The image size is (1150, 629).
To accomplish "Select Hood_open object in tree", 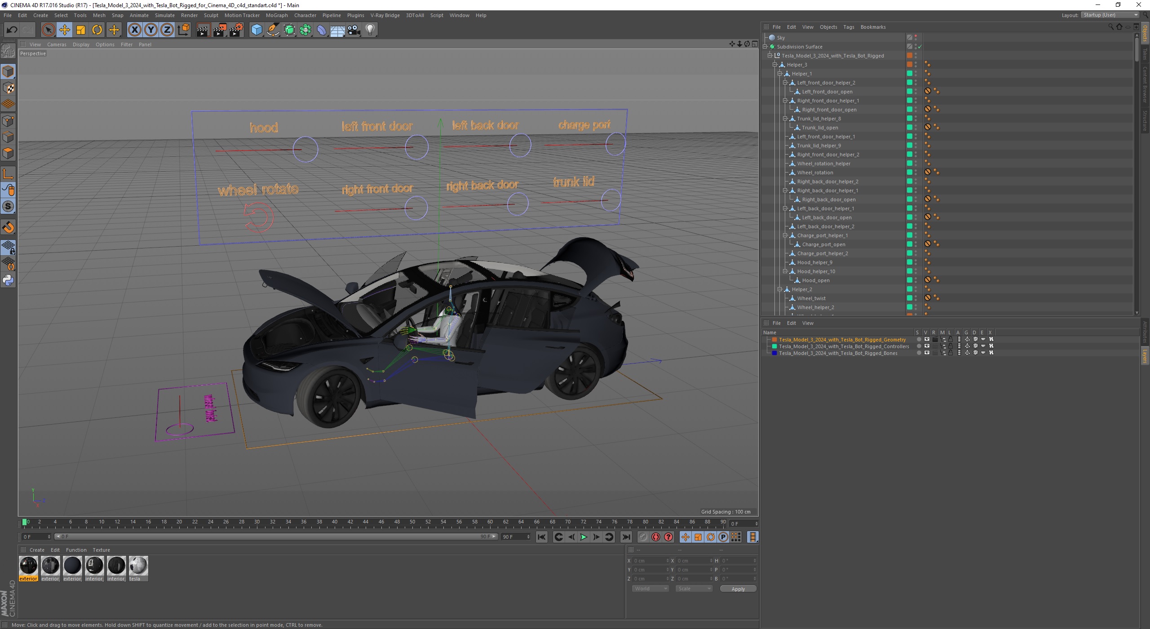I will pyautogui.click(x=816, y=280).
